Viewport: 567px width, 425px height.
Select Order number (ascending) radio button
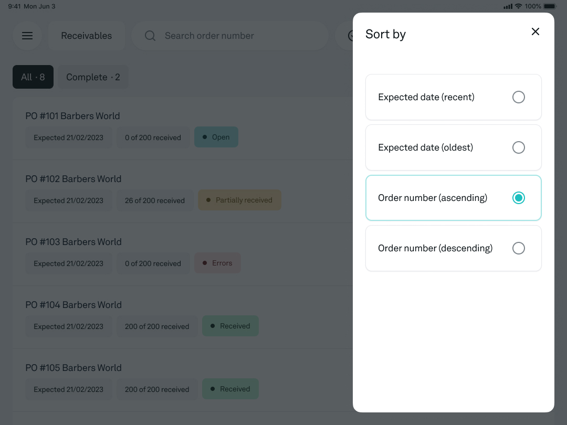518,198
